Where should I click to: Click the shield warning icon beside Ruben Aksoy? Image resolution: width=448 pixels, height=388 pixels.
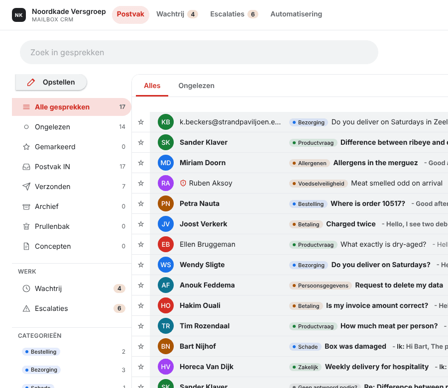coord(183,183)
